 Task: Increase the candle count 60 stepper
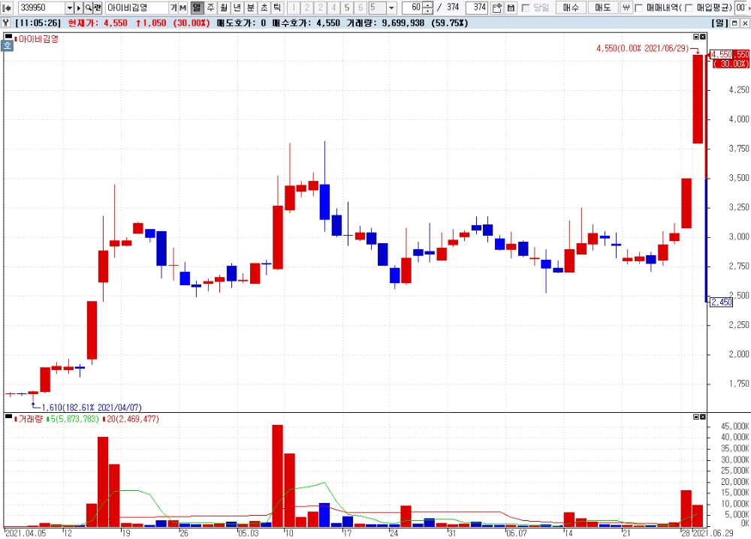point(428,5)
